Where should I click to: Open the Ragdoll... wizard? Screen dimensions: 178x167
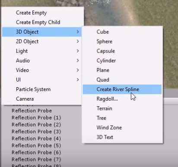pos(122,99)
